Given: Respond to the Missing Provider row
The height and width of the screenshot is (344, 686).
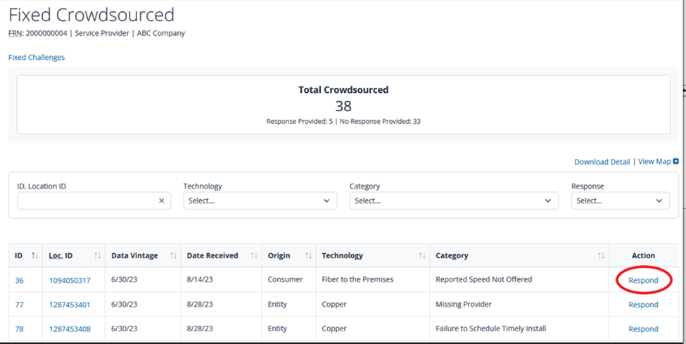Looking at the screenshot, I should tap(643, 305).
